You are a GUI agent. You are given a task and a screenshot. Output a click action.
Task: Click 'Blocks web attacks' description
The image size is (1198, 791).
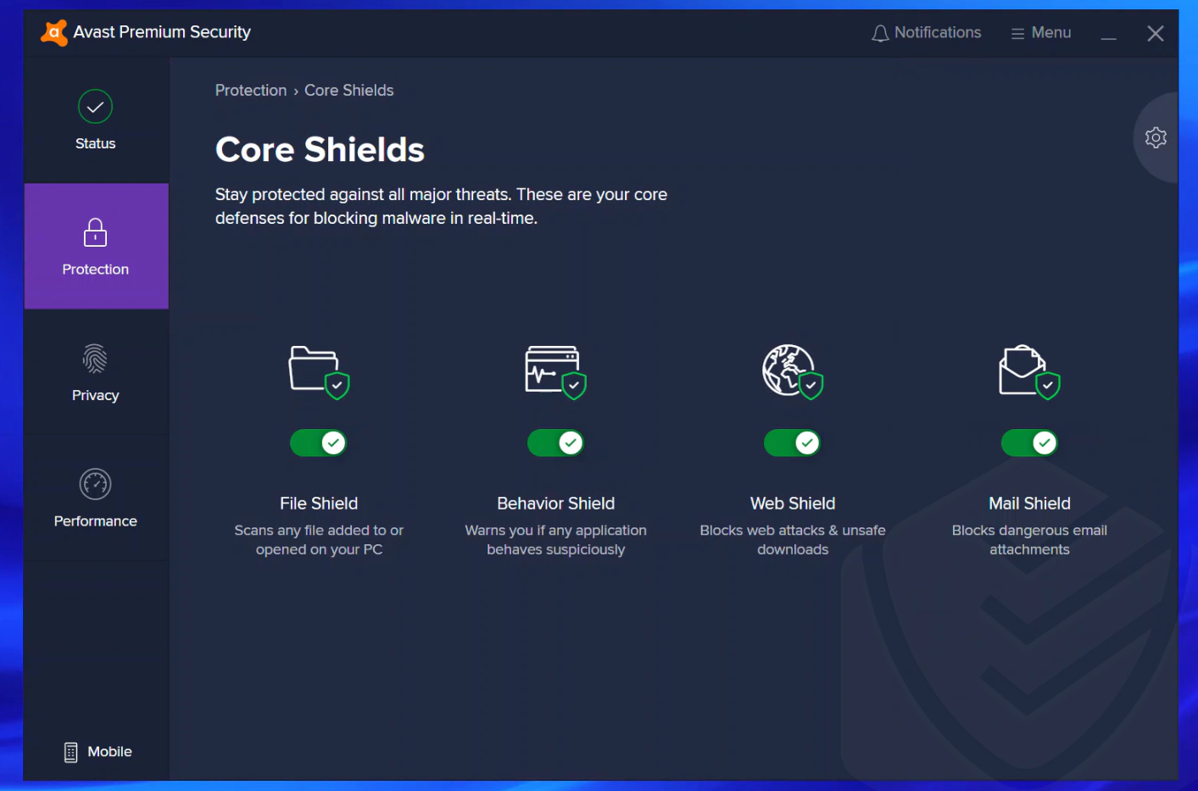(793, 540)
